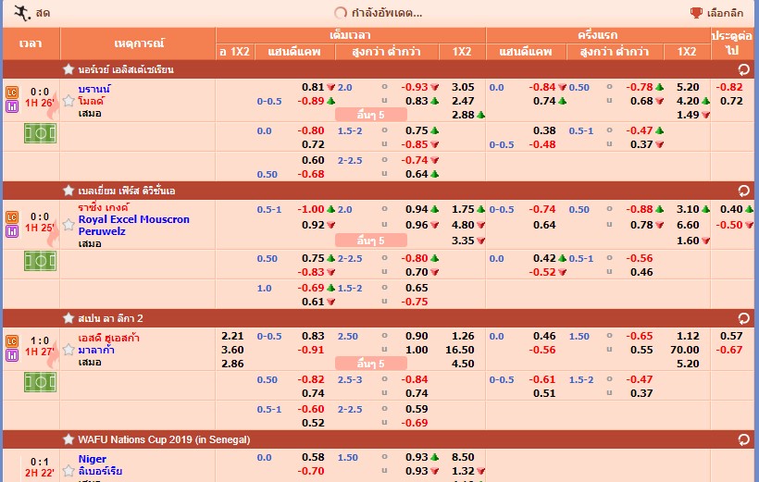Image resolution: width=759 pixels, height=482 pixels.
Task: Select บรานน์ full-time 1X2 odds 3.05
Action: [x=463, y=87]
